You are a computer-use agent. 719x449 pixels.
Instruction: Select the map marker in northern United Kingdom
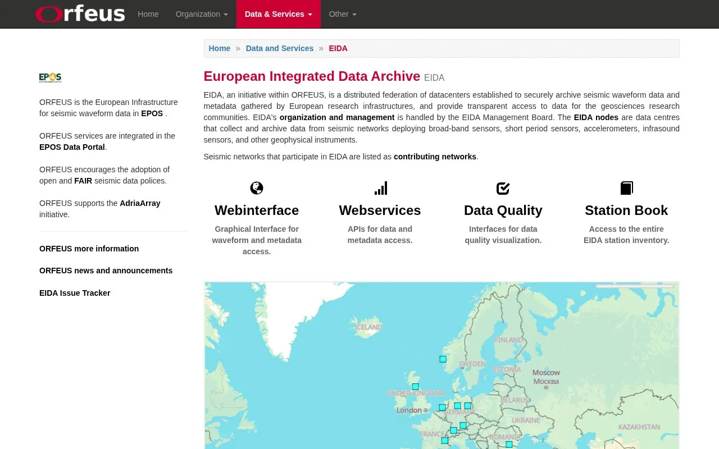[415, 387]
